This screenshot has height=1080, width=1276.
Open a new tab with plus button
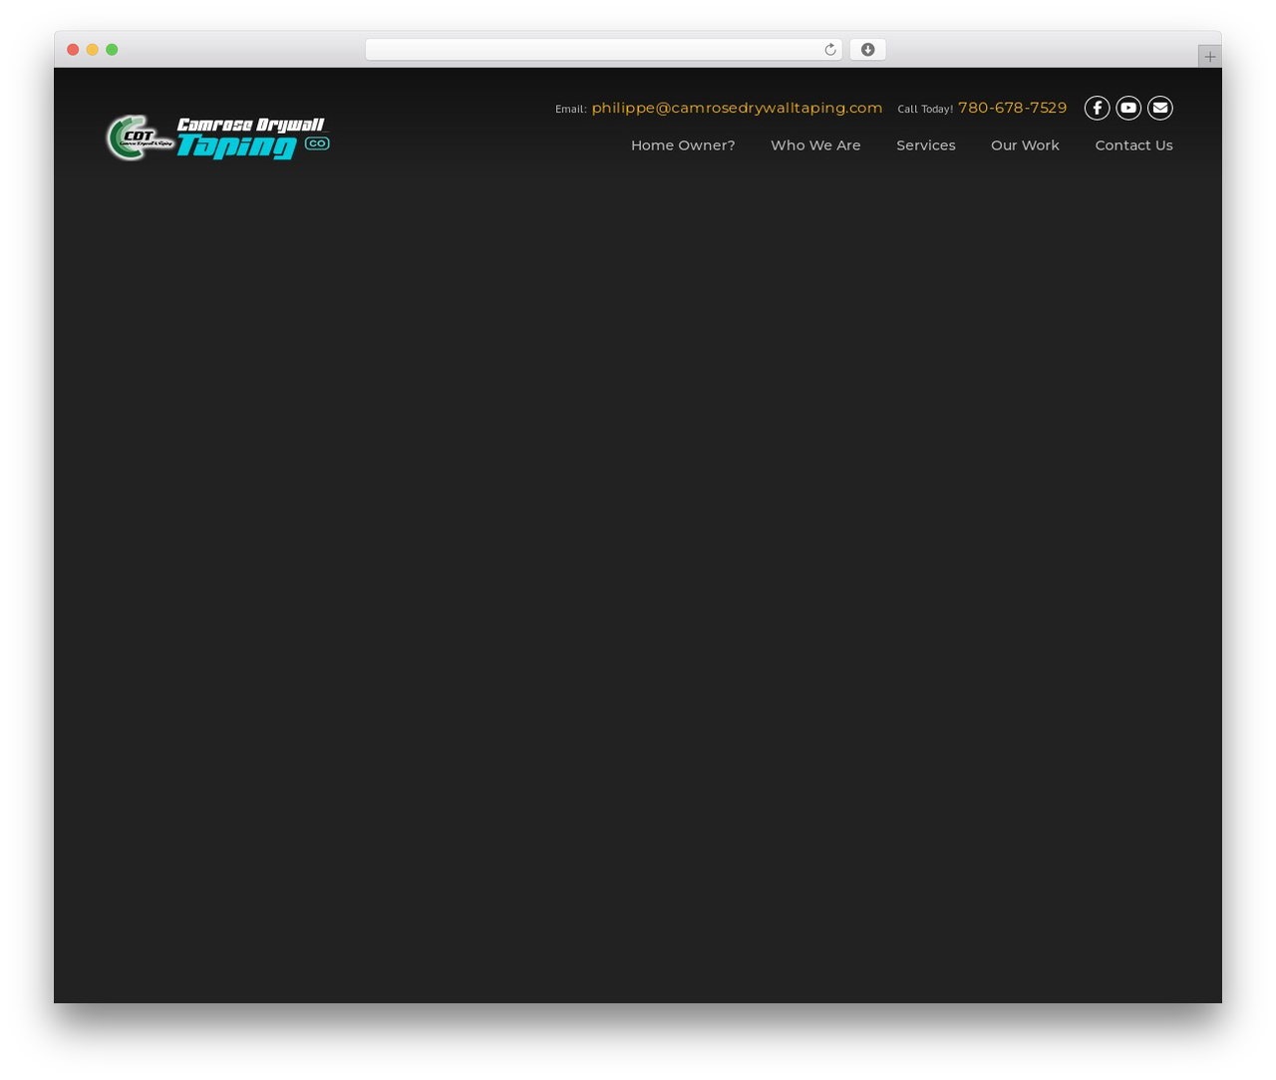tap(1209, 57)
